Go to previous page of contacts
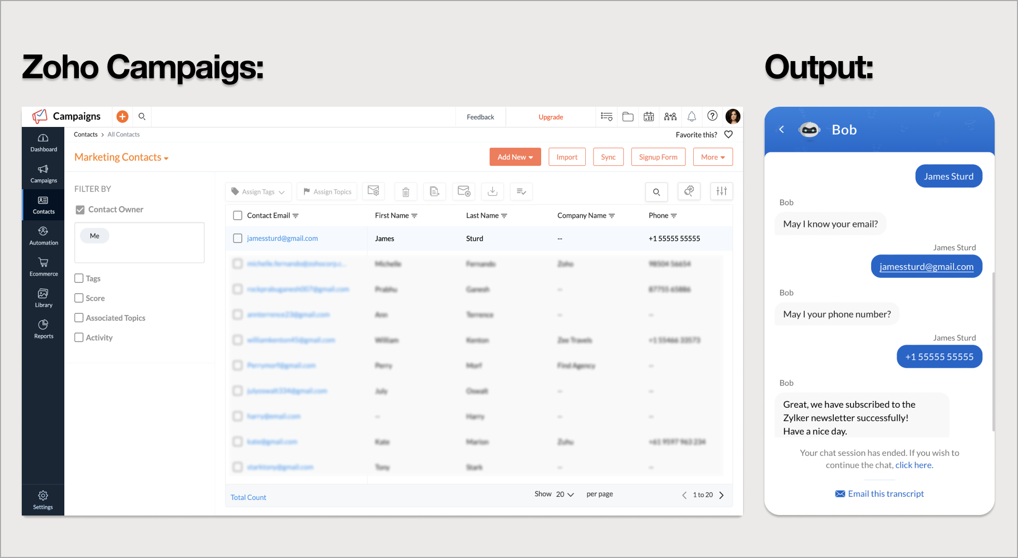 point(684,495)
